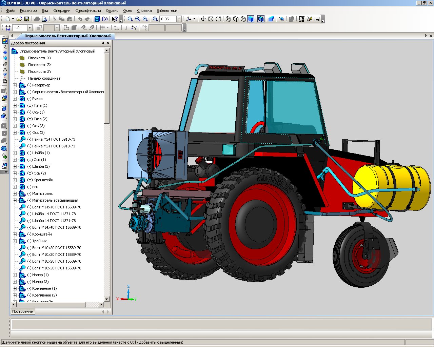Click the Построение tab at panel bottom
Image resolution: width=434 pixels, height=347 pixels.
click(22, 311)
